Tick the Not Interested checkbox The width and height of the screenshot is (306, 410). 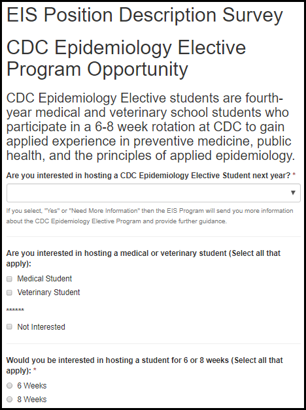click(9, 327)
